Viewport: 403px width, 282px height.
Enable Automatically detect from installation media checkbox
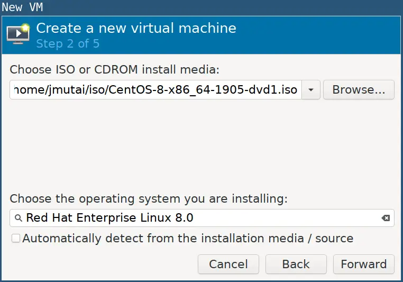click(x=16, y=238)
